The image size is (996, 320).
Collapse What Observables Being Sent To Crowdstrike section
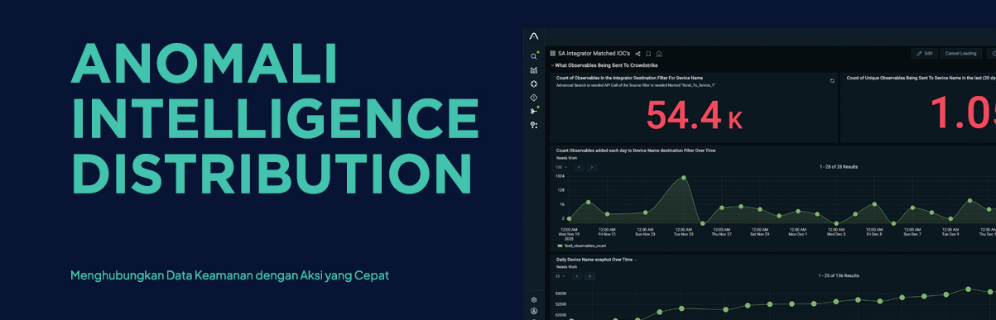pyautogui.click(x=552, y=64)
